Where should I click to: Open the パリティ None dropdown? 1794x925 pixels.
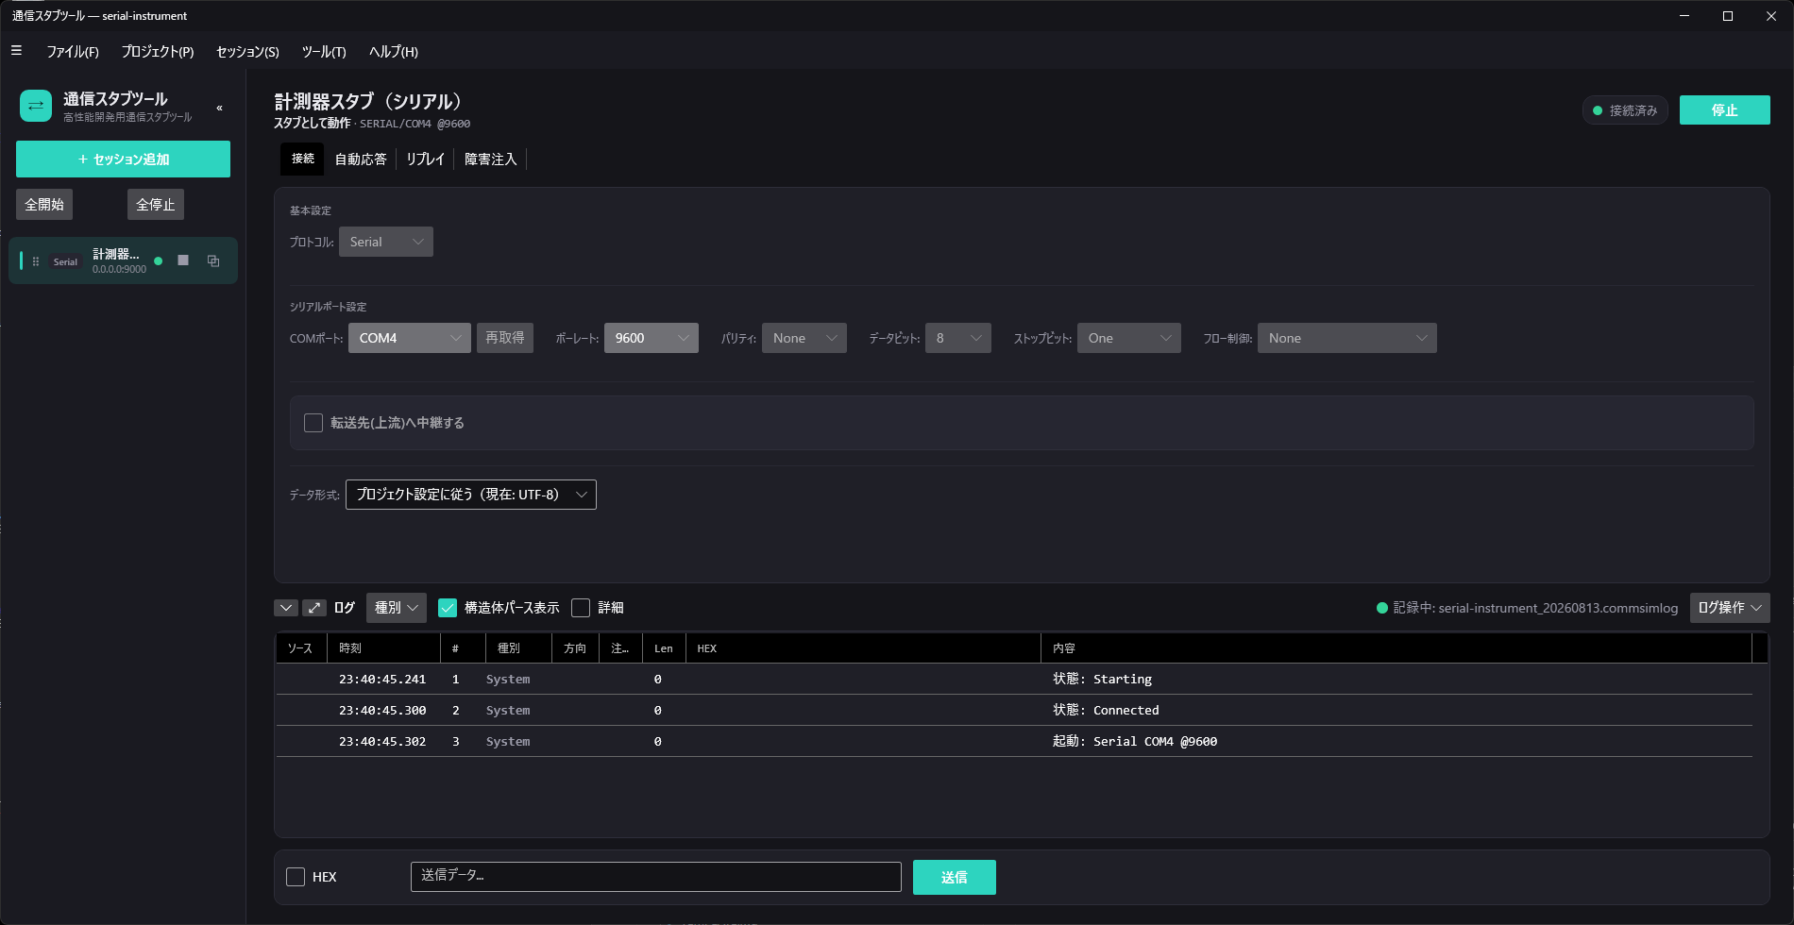tap(804, 338)
